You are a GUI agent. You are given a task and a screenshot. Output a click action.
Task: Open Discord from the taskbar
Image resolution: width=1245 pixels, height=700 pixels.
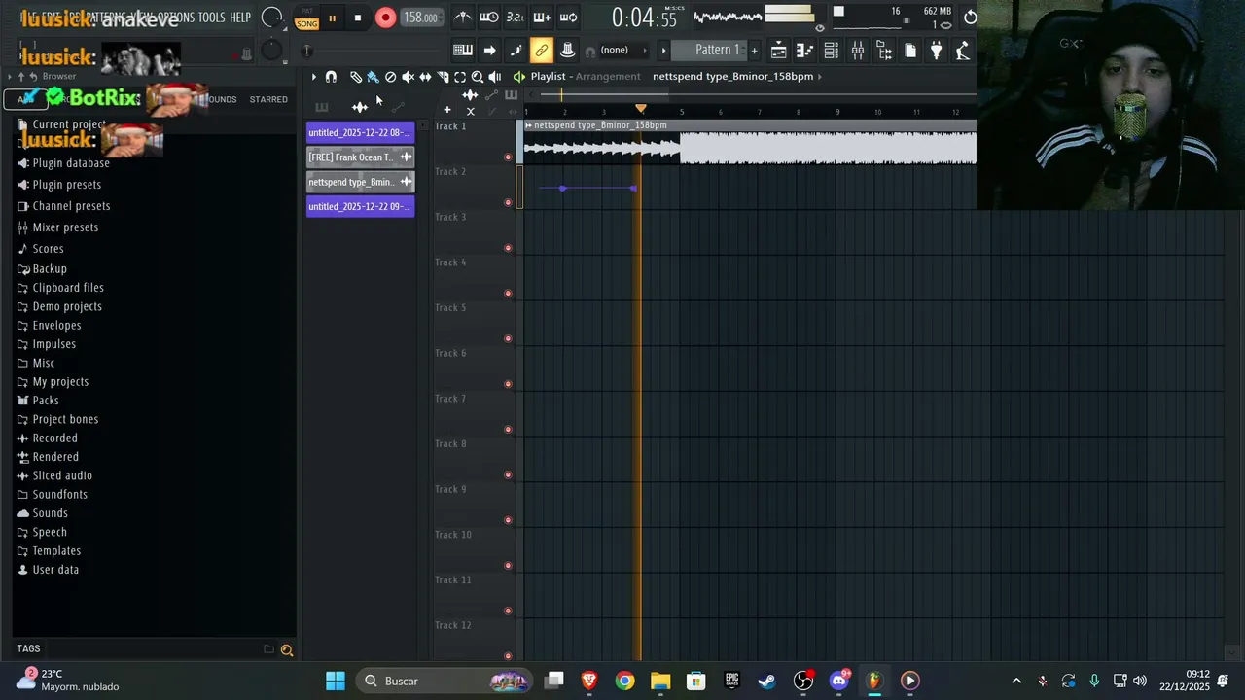point(838,681)
